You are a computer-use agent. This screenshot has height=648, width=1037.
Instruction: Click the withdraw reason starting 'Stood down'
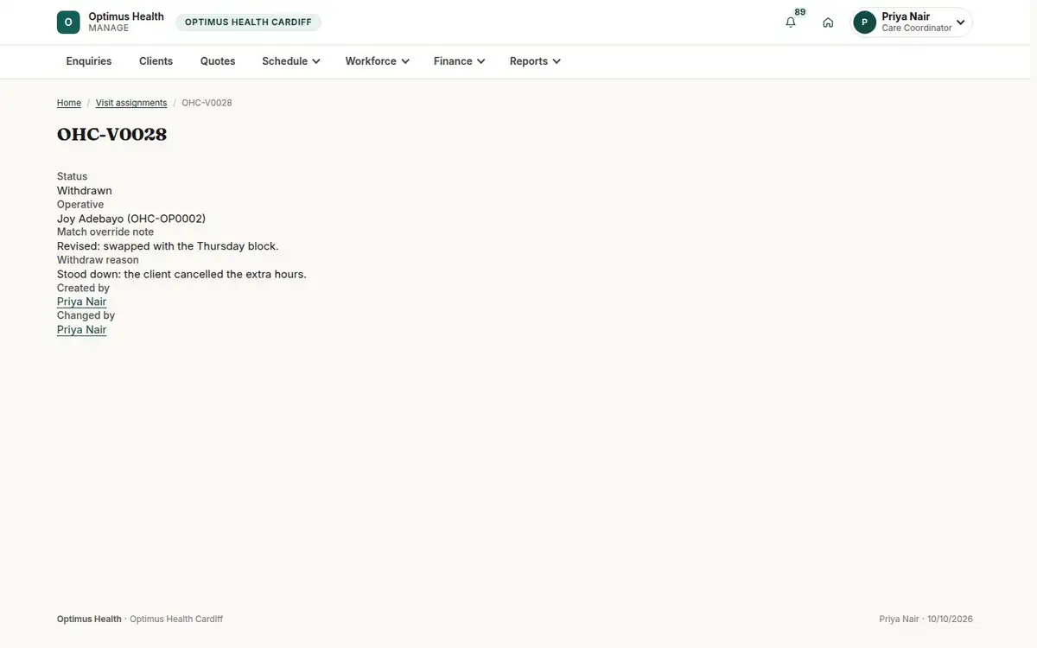click(181, 274)
